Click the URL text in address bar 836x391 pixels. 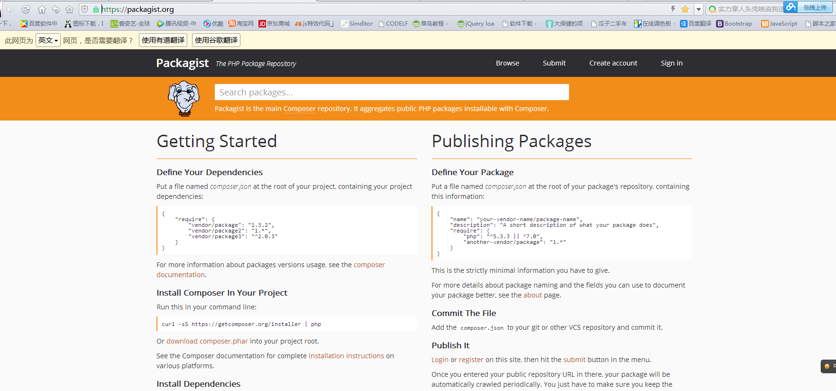[138, 9]
